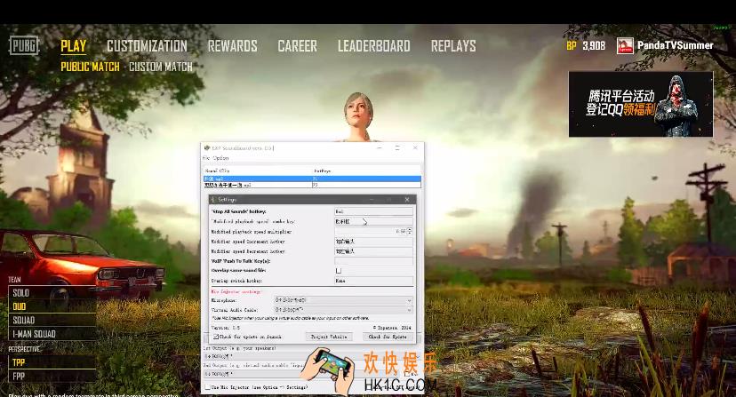Image resolution: width=736 pixels, height=397 pixels.
Task: Minimize the EXP Soundboard window
Action: [x=380, y=147]
